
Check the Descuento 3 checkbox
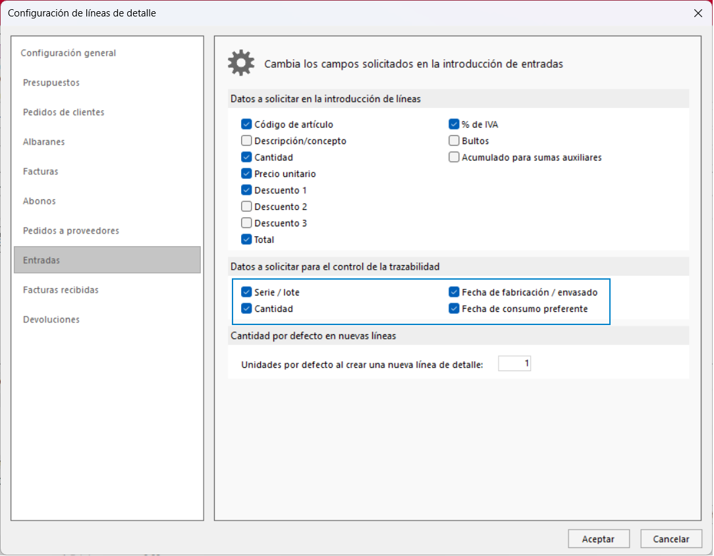pos(246,223)
